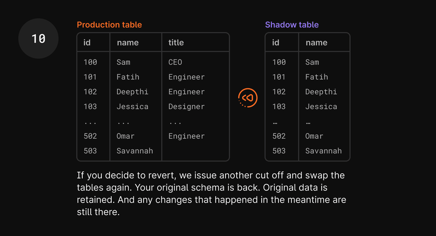The image size is (436, 236).
Task: Select the Production table heading
Action: pos(109,25)
